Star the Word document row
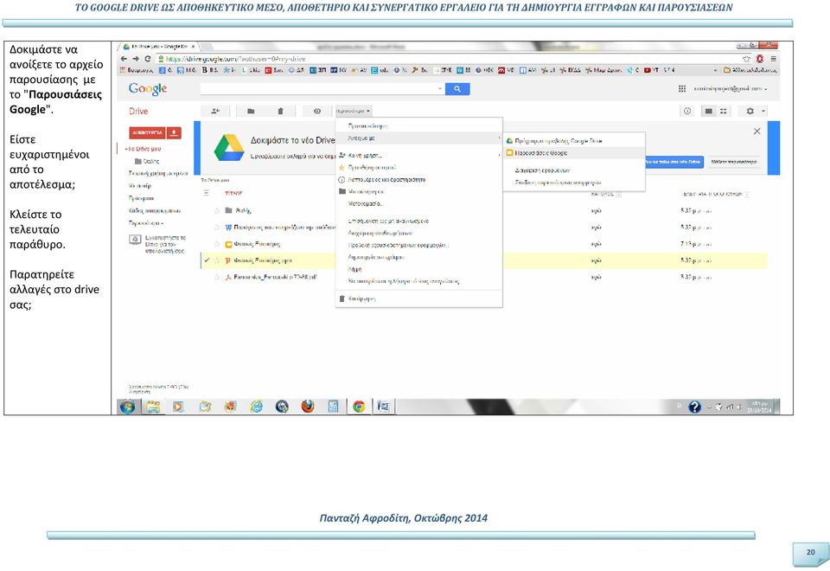This screenshot has height=571, width=830. click(x=216, y=228)
